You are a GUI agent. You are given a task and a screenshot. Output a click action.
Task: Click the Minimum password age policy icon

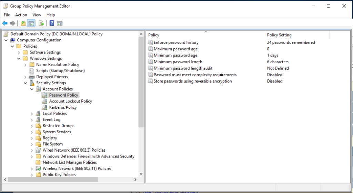(x=150, y=55)
